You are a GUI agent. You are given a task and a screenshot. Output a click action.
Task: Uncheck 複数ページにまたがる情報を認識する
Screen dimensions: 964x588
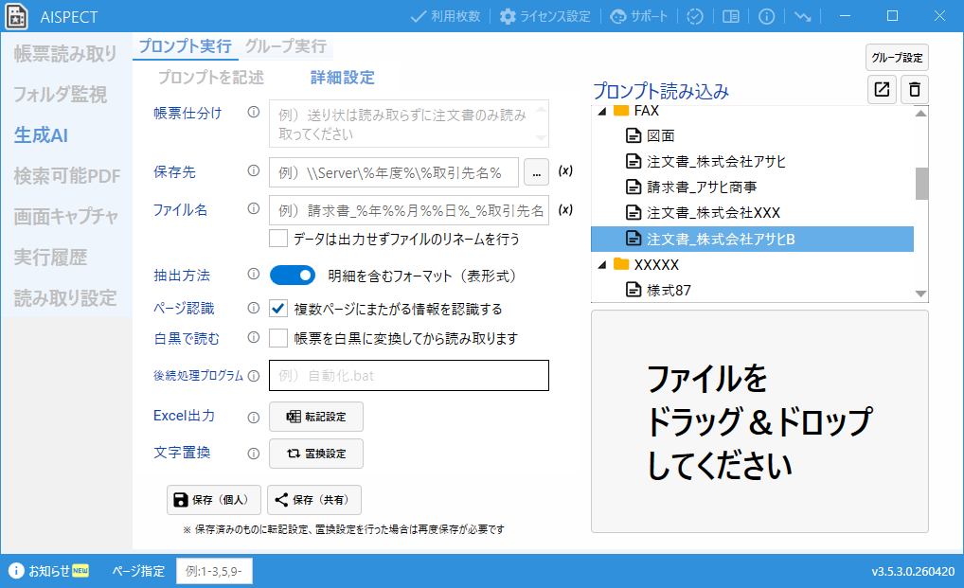click(x=277, y=306)
